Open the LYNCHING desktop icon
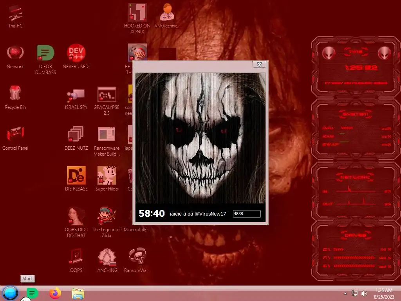Viewport: 401px width, 301px height. [x=107, y=260]
